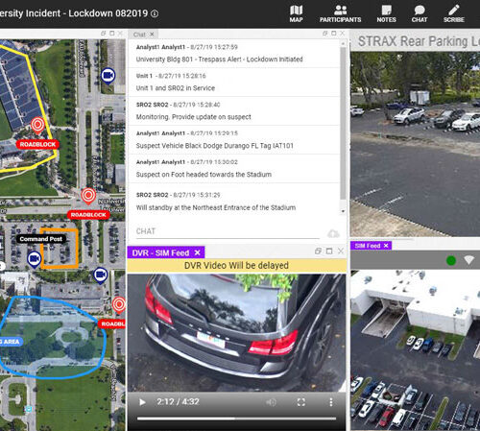Select the SIM Feed tab

[x=368, y=246]
